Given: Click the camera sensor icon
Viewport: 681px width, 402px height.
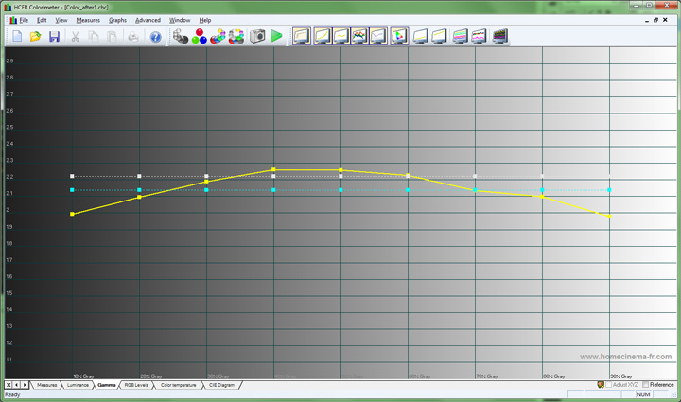Looking at the screenshot, I should pos(257,36).
